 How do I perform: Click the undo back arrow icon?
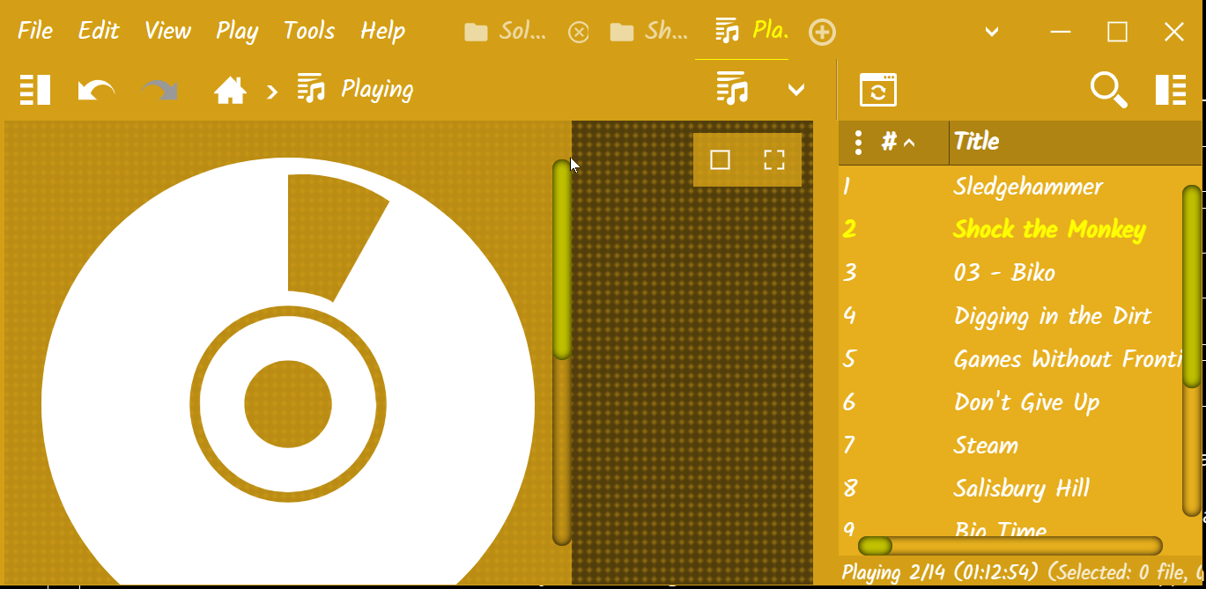(96, 90)
